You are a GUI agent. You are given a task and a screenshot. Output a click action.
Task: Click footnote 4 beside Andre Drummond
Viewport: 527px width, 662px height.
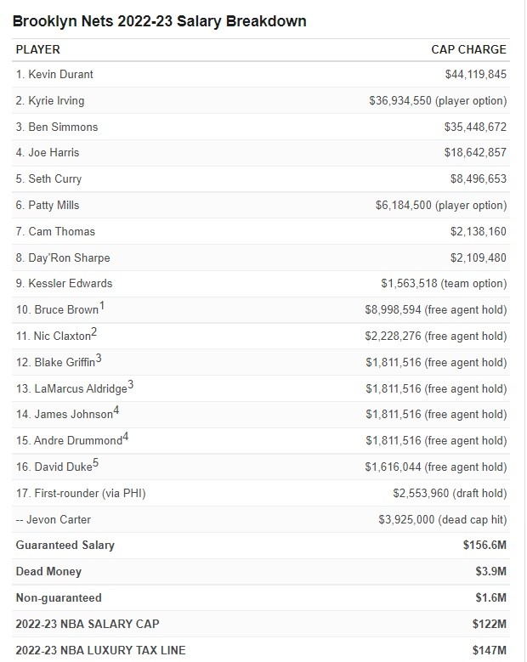pos(126,437)
